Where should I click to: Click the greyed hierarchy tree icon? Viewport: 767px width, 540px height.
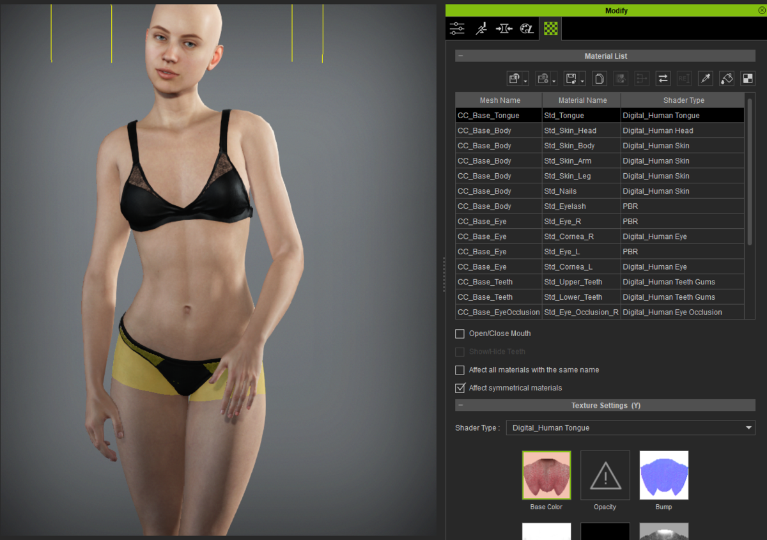642,79
